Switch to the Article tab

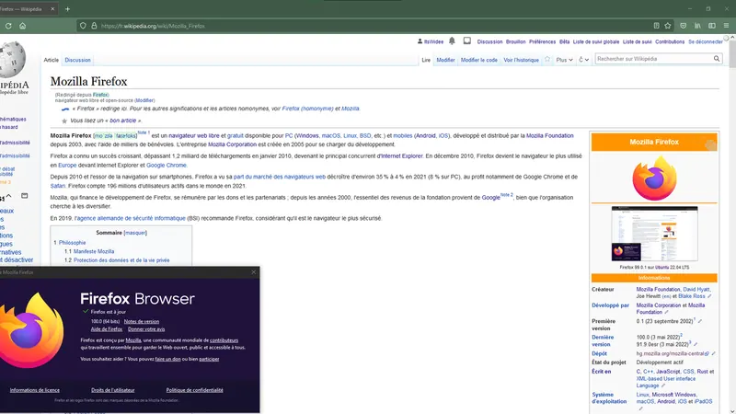pos(52,60)
